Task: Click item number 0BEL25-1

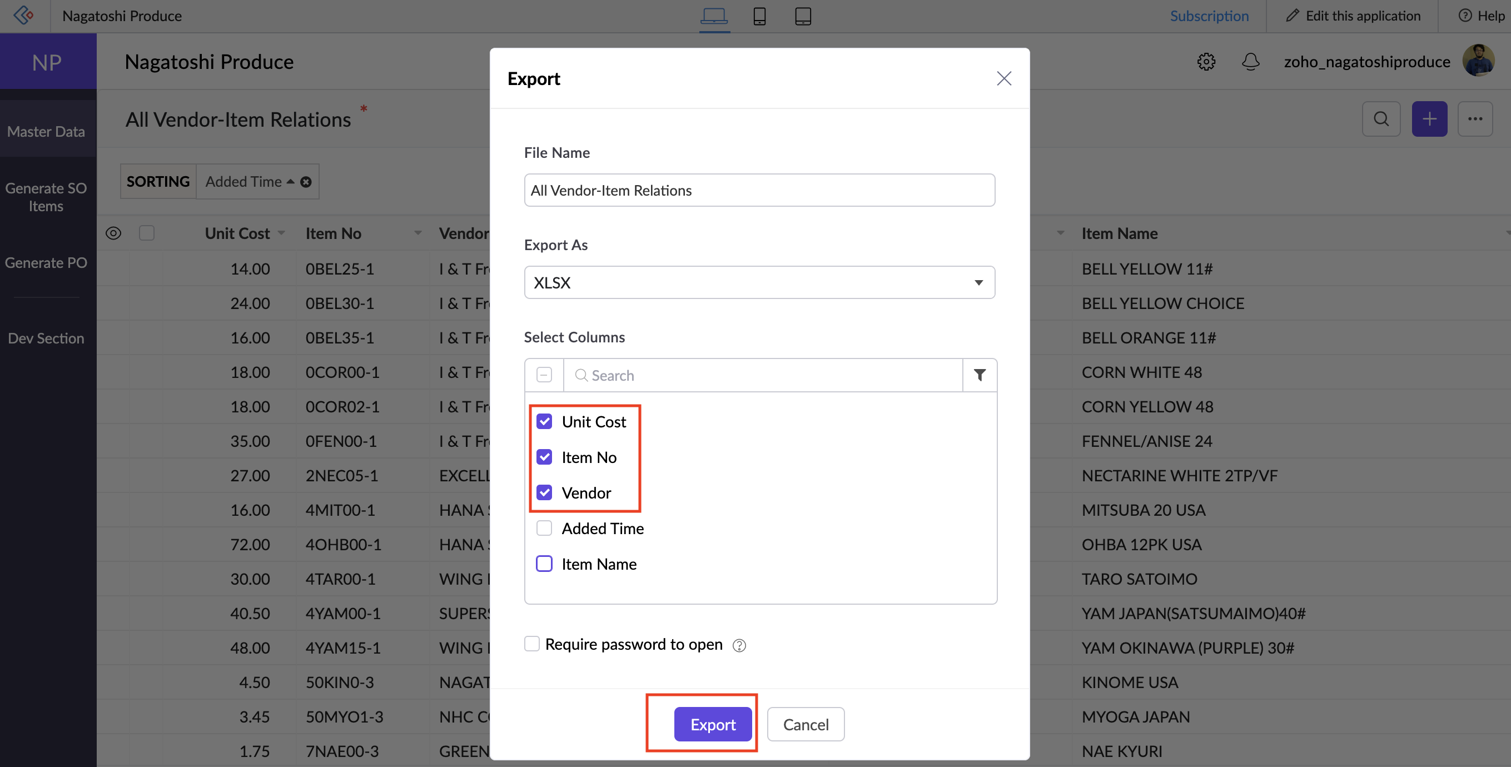Action: click(340, 268)
